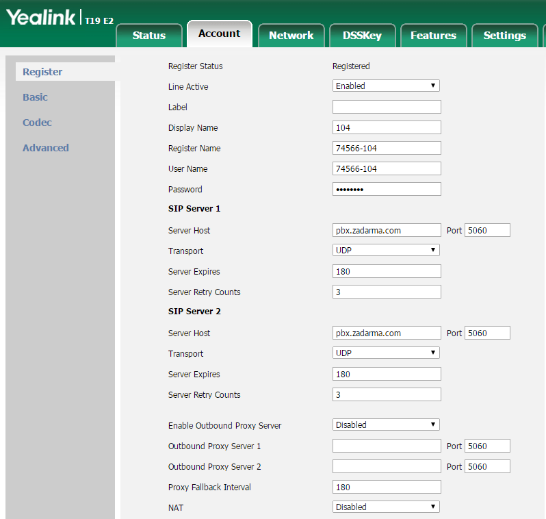Click SIP Server 1 Server Host field

pos(387,230)
